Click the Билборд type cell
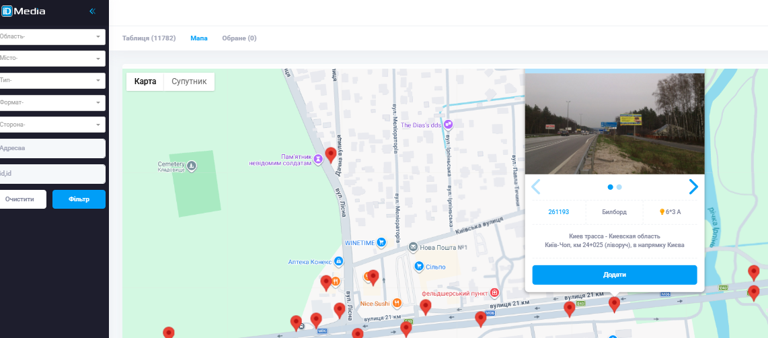768x338 pixels. [614, 212]
